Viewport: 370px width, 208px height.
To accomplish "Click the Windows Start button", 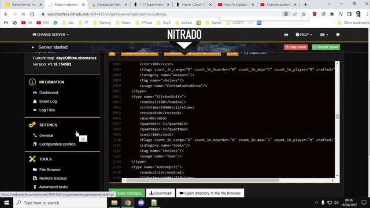I will coord(6,203).
